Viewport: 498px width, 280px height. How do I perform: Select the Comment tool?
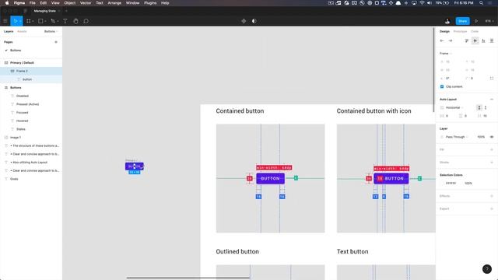(86, 21)
